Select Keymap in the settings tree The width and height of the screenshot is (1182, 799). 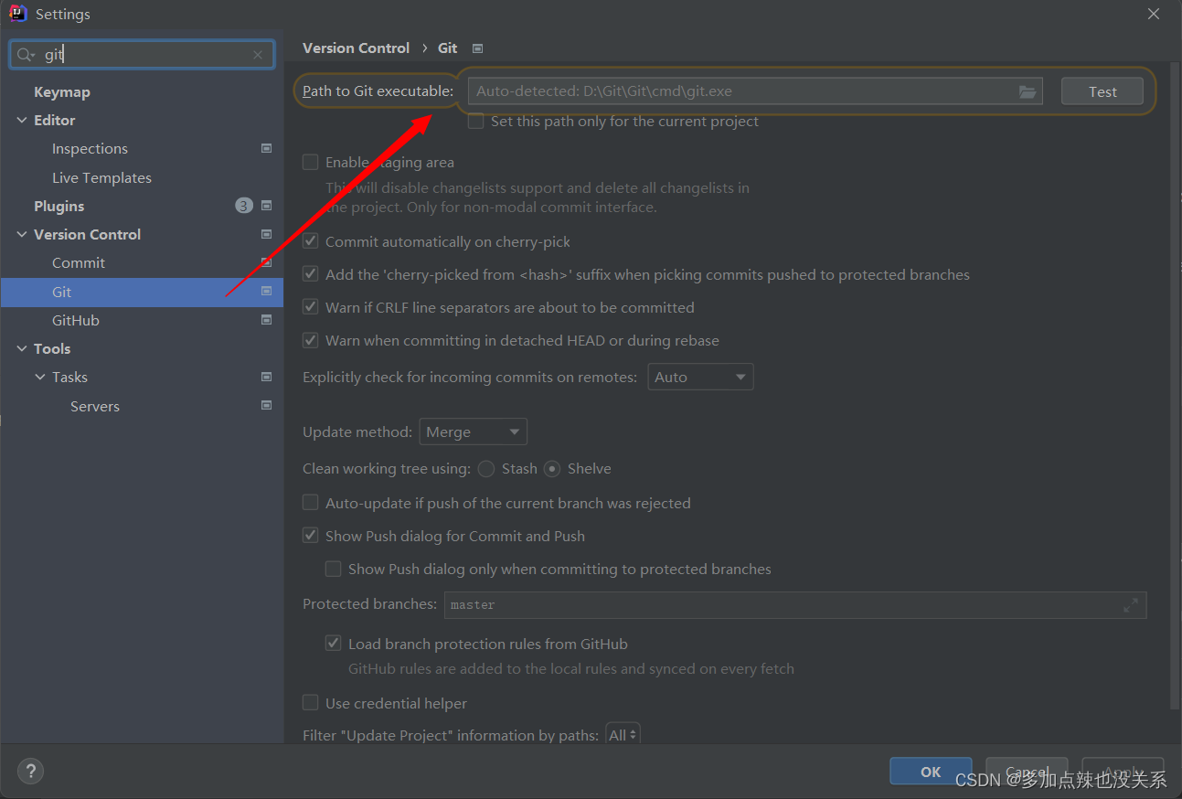coord(62,91)
